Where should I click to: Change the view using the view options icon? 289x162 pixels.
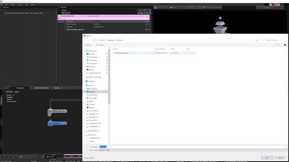pyautogui.click(x=277, y=45)
